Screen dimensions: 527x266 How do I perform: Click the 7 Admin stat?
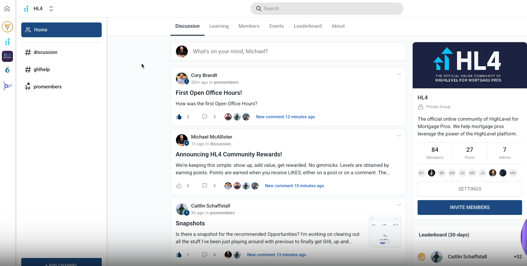tap(505, 153)
